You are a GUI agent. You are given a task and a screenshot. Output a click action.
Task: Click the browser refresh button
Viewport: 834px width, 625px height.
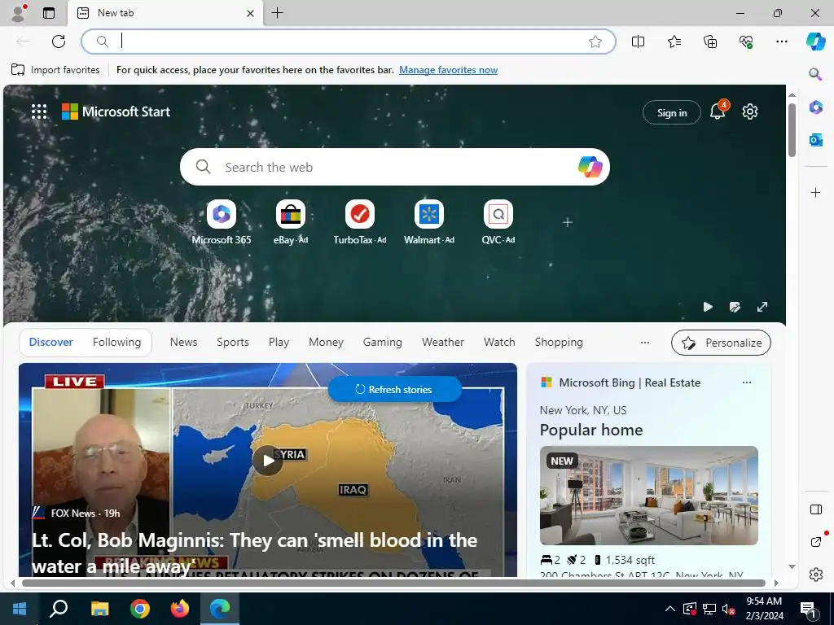(59, 42)
